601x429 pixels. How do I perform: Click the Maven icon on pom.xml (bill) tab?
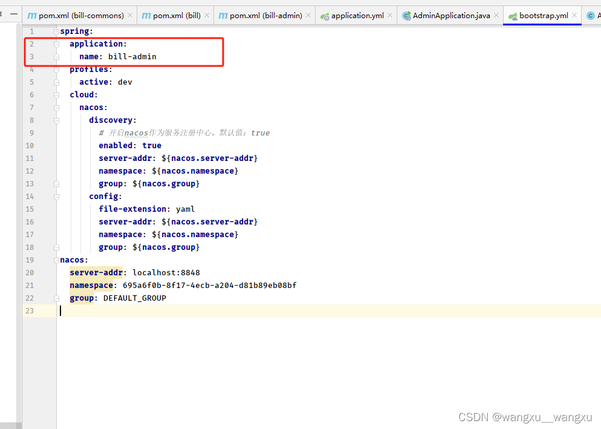[x=146, y=16]
